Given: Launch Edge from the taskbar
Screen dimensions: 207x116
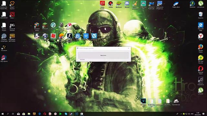Looking at the screenshot, I should click(x=39, y=114).
